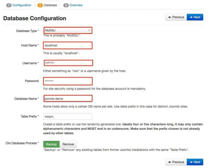
Task: Select Backup for old database process
Action: [x=51, y=144]
